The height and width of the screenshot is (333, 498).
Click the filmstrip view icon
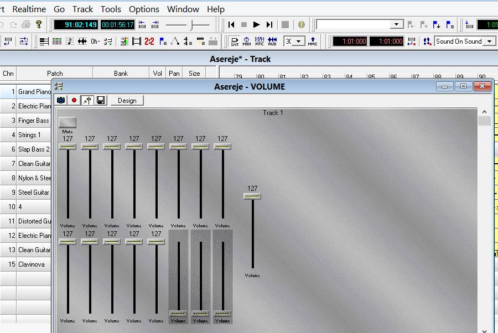136,41
